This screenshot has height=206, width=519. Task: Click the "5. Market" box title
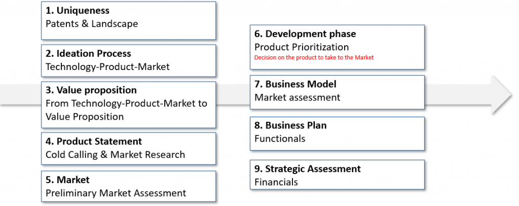tap(67, 180)
